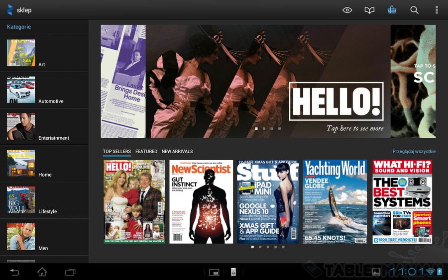Select the Men category

(x=44, y=237)
